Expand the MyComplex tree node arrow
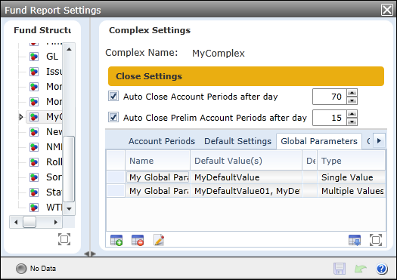 (21, 117)
